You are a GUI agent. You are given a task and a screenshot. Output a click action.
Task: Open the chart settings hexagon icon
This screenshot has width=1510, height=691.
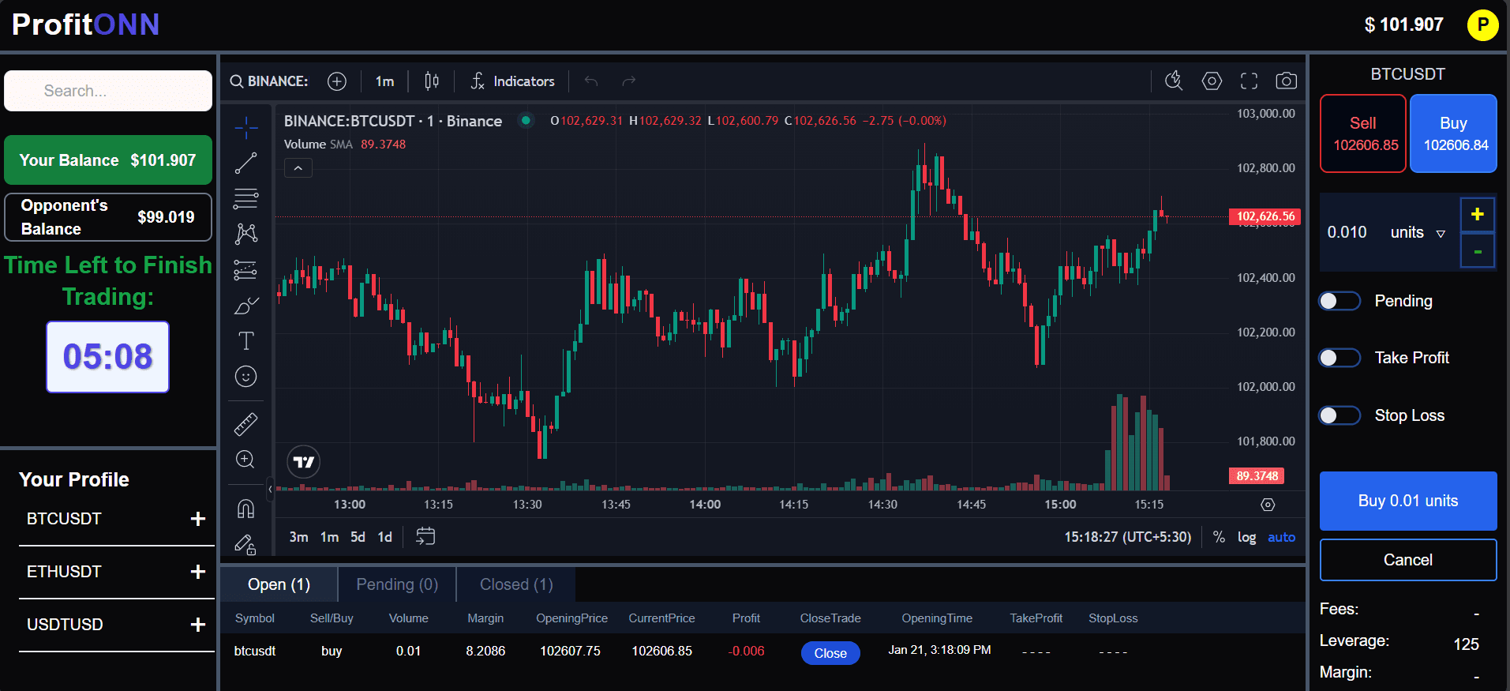pyautogui.click(x=1212, y=81)
